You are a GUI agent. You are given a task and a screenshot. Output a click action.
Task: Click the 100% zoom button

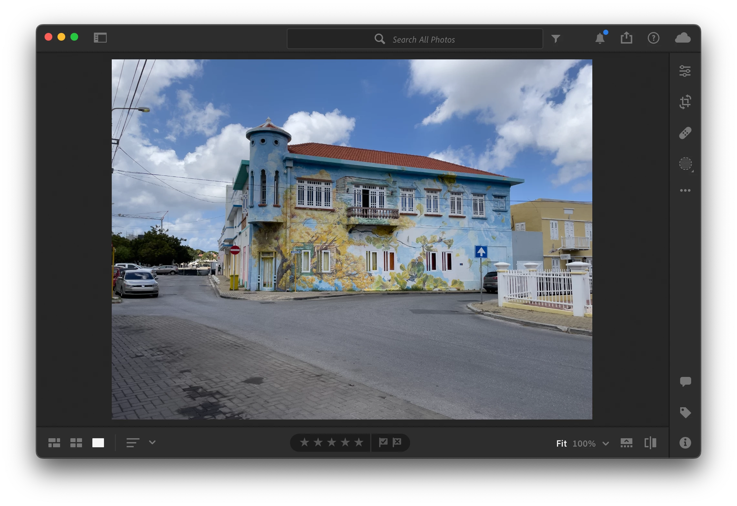[584, 443]
